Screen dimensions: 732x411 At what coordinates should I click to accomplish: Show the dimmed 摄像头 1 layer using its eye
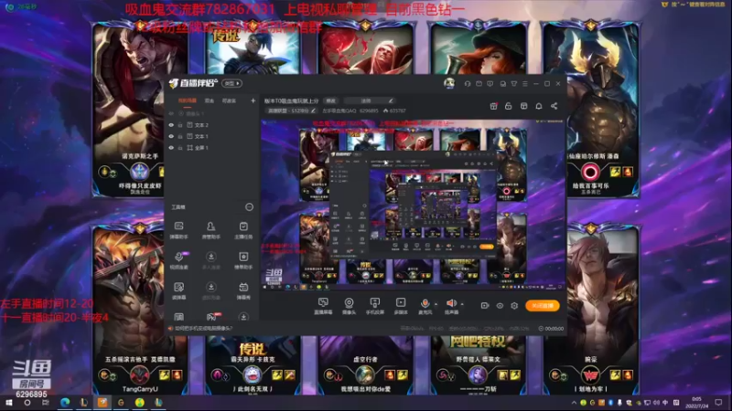click(x=171, y=113)
